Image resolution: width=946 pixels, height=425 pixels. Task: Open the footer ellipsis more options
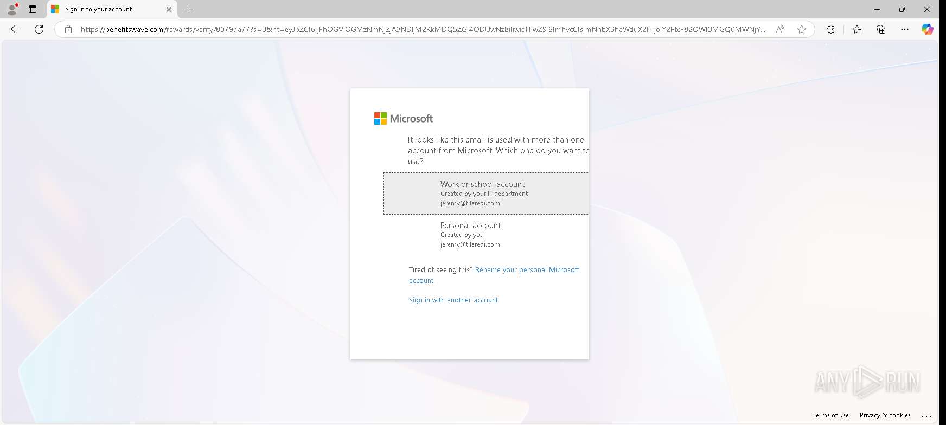point(926,416)
